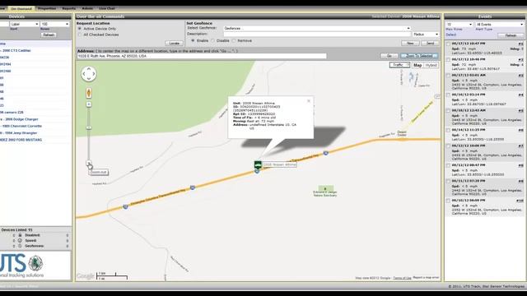Click the Select link in Events panel
527x296 pixels.
451,35
